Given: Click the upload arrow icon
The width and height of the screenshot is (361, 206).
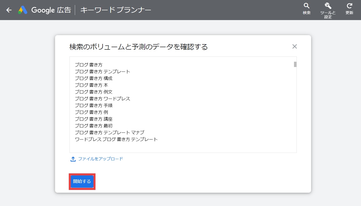Looking at the screenshot, I should click(73, 159).
